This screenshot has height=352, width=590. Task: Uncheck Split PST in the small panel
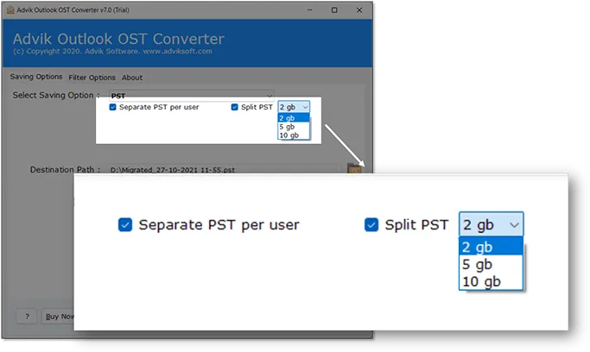click(234, 107)
